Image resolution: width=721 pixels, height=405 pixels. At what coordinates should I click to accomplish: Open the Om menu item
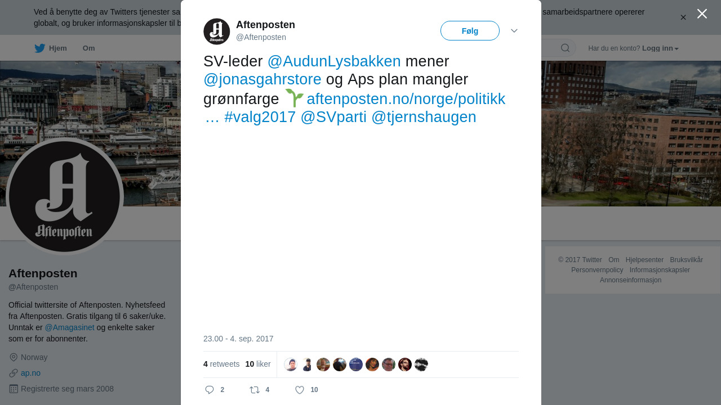(x=88, y=48)
